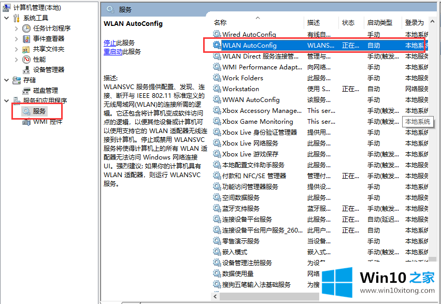The width and height of the screenshot is (441, 304).
Task: Click gear icon of WLAN AutoConfig service
Action: 217,45
